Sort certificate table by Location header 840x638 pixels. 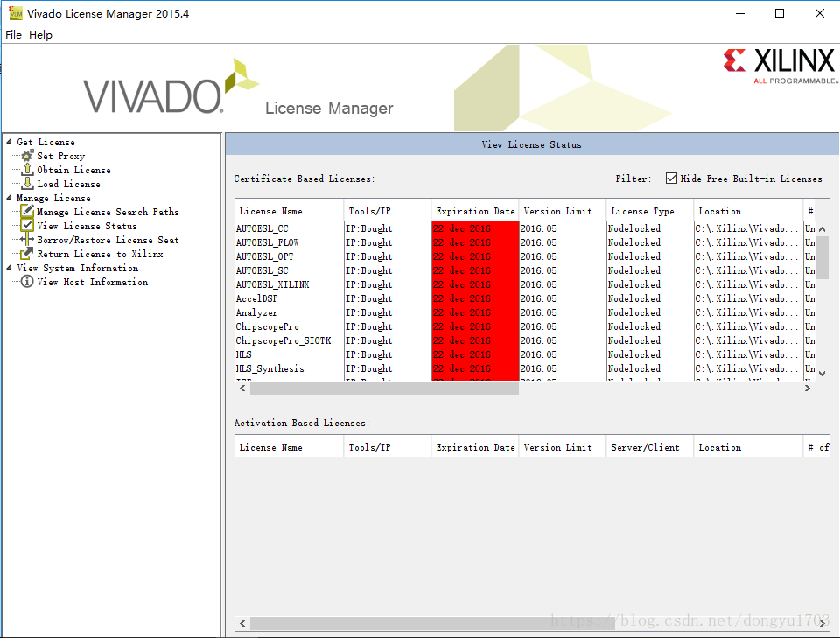click(748, 211)
